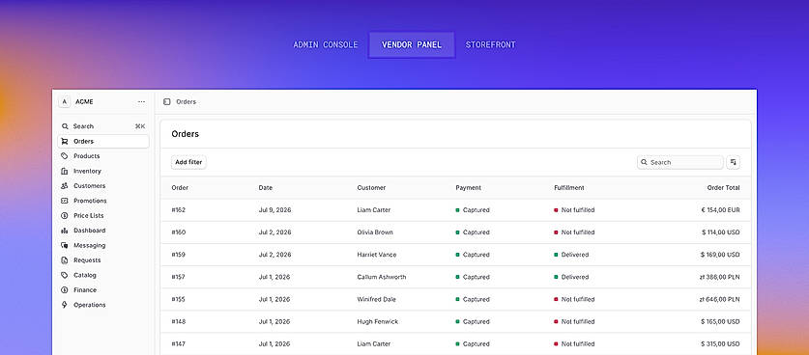809x355 pixels.
Task: Click the Dashboard bar chart icon
Action: click(65, 231)
